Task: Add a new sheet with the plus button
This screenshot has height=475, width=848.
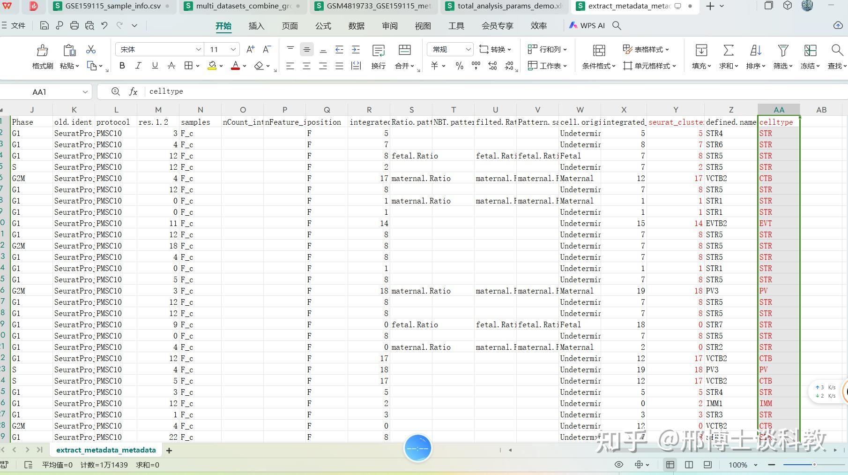Action: tap(169, 450)
